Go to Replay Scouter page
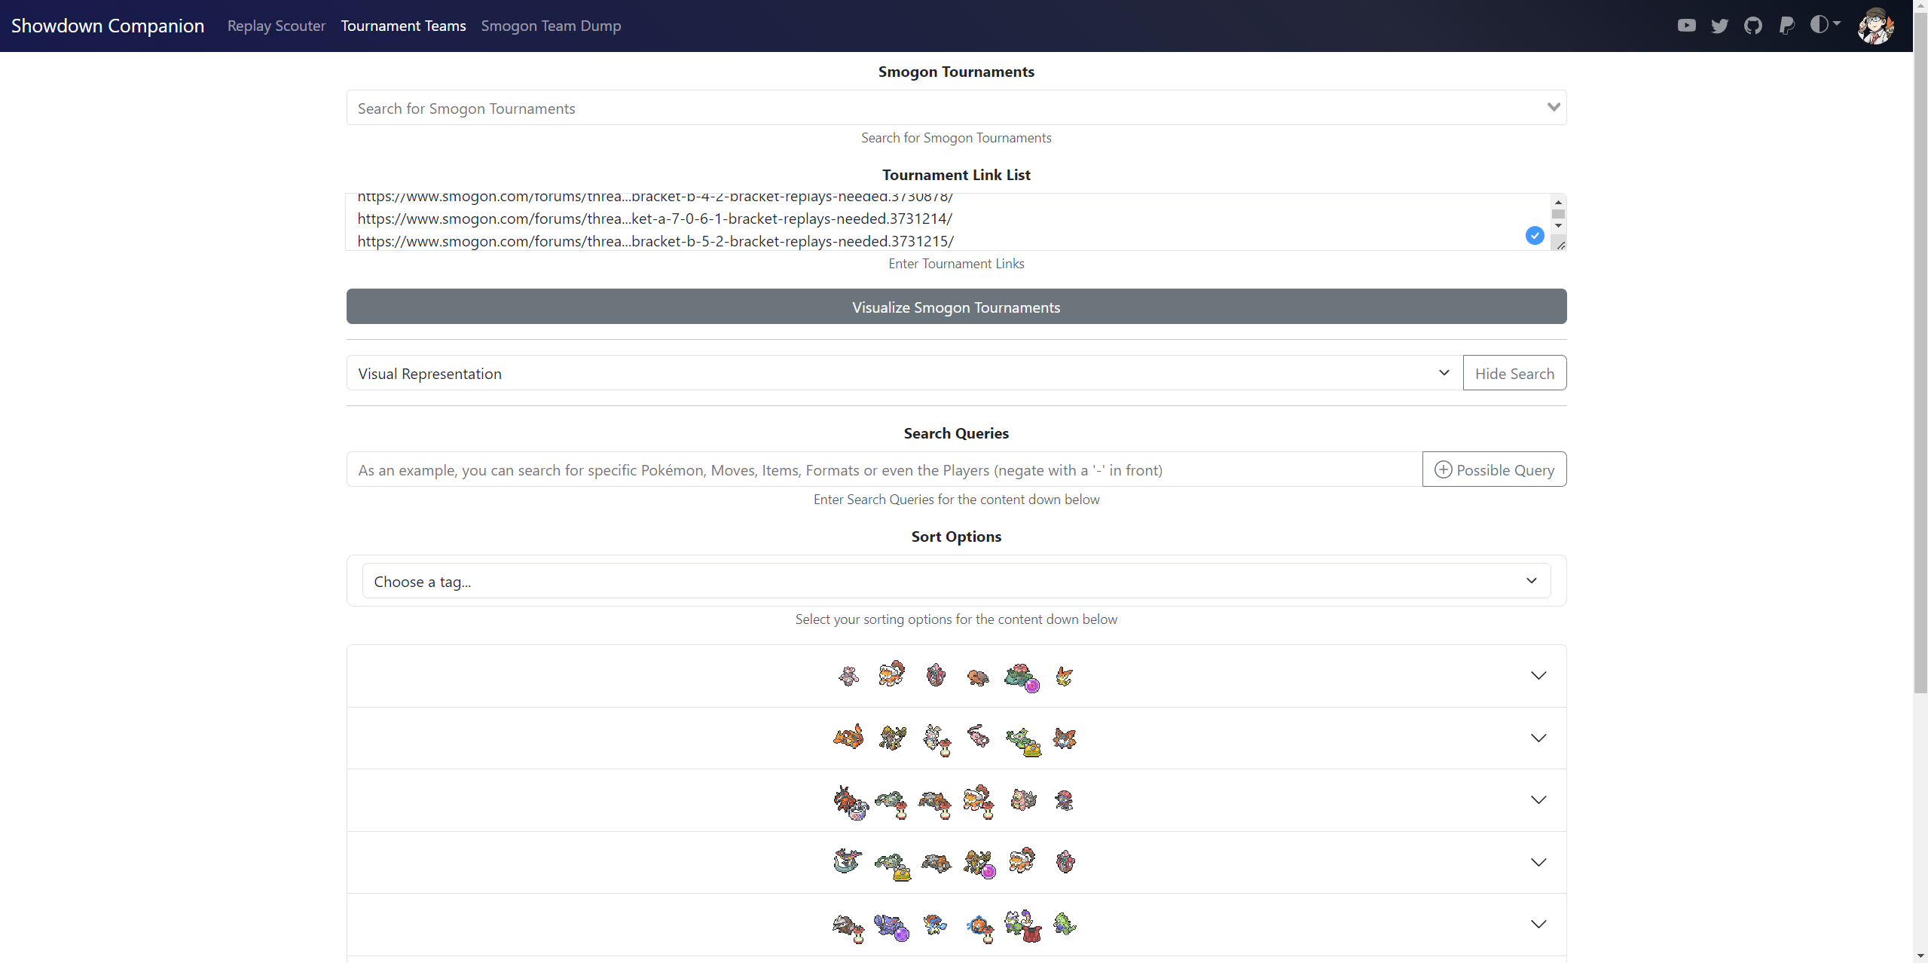The image size is (1928, 963). click(x=277, y=26)
